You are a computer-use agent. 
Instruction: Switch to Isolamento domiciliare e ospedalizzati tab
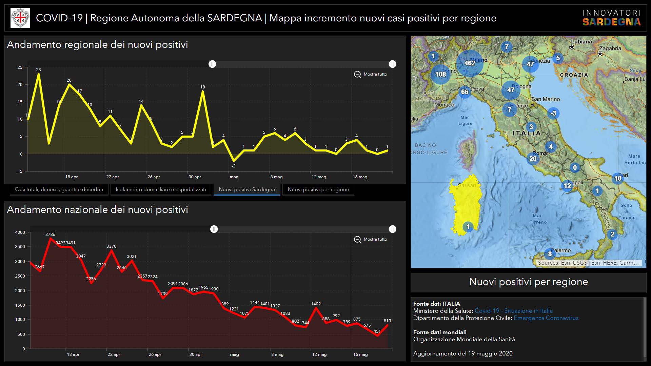(161, 189)
